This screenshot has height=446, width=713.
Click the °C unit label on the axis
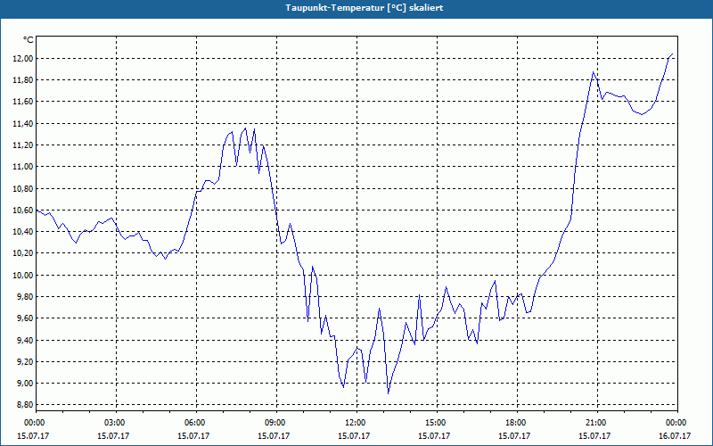(29, 40)
